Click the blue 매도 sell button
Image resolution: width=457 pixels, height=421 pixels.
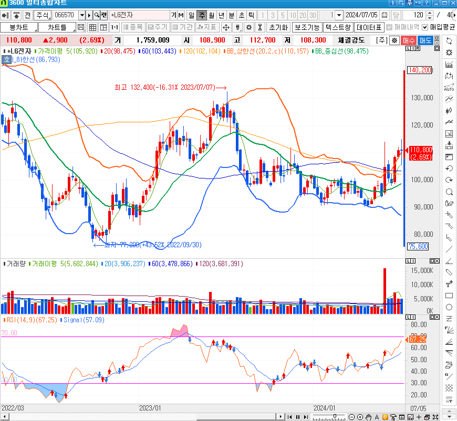click(x=425, y=40)
